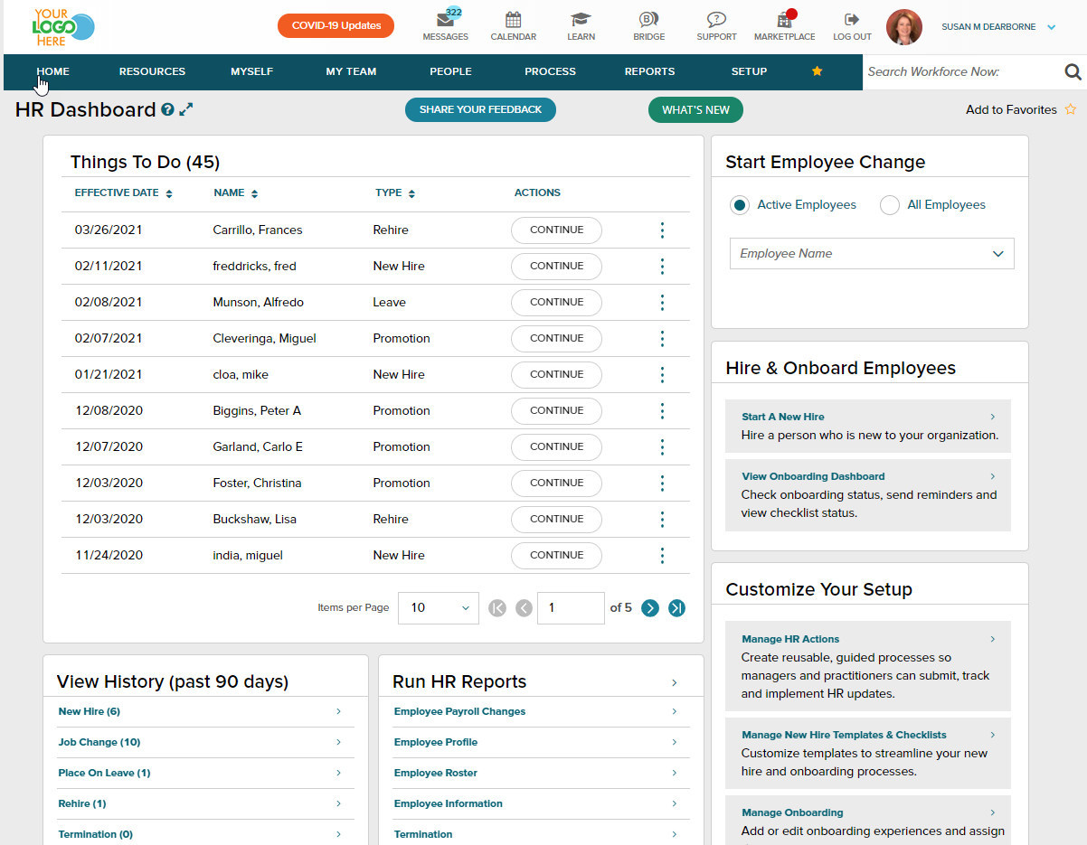Viewport: 1087px width, 845px height.
Task: Select the Active Employees radio button
Action: click(x=739, y=204)
